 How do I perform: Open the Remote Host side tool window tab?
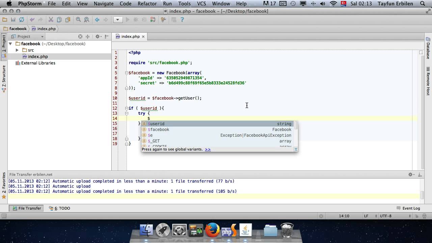[428, 81]
